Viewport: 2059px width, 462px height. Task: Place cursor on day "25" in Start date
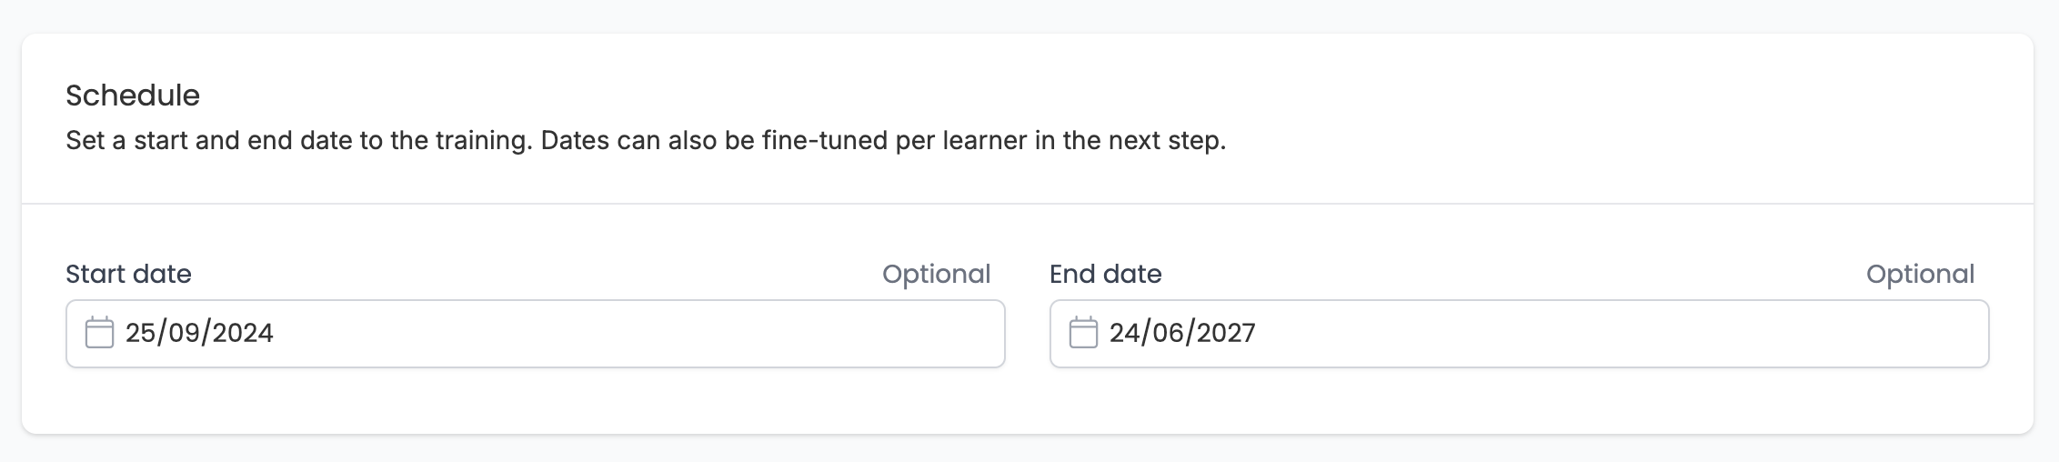[x=140, y=333]
